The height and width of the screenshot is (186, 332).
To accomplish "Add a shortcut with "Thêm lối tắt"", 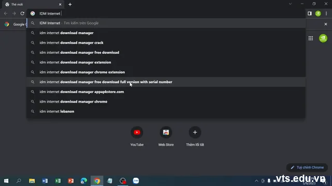I will click(195, 136).
